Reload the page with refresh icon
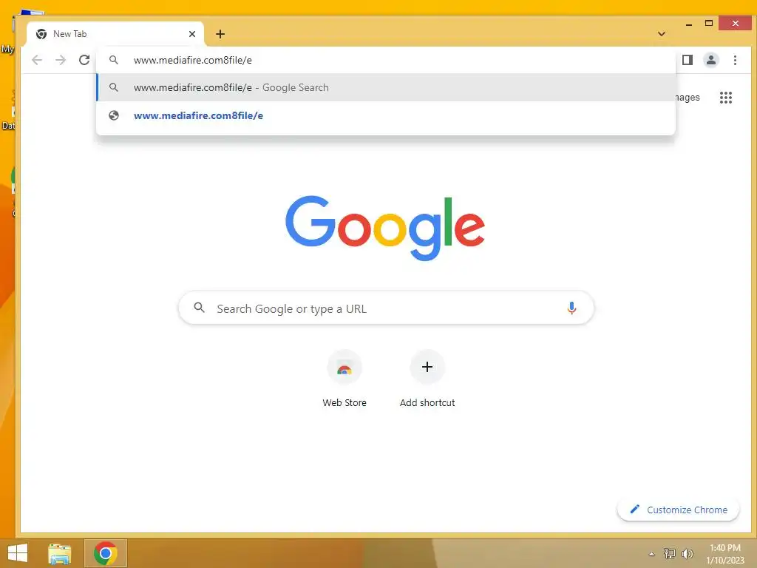The height and width of the screenshot is (568, 757). pyautogui.click(x=84, y=60)
